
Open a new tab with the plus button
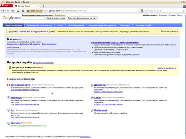(x=43, y=6)
